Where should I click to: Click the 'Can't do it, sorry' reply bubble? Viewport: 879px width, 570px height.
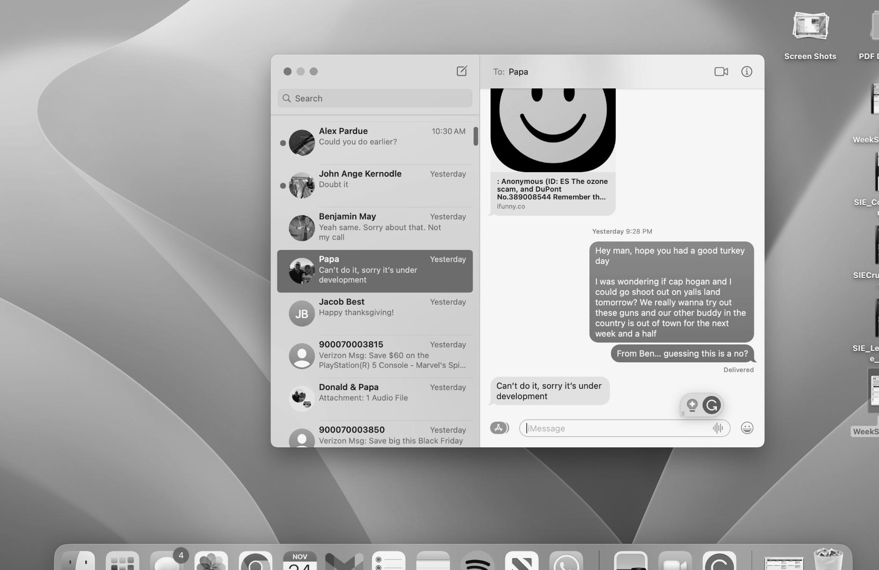550,391
